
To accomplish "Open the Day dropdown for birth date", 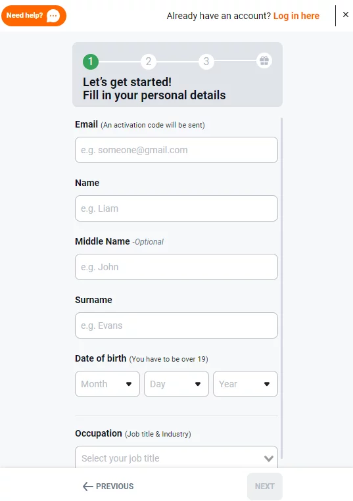I will pyautogui.click(x=176, y=384).
